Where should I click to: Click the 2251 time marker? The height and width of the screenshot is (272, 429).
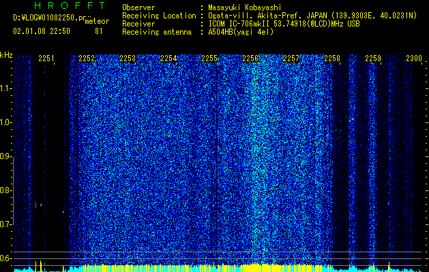click(46, 58)
